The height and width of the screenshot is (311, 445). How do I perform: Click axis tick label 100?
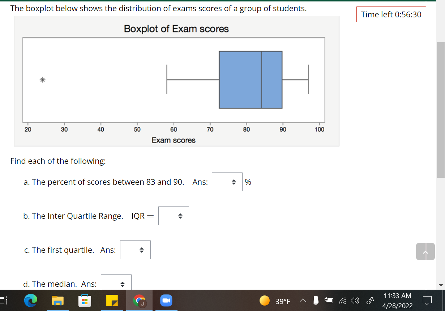point(319,129)
